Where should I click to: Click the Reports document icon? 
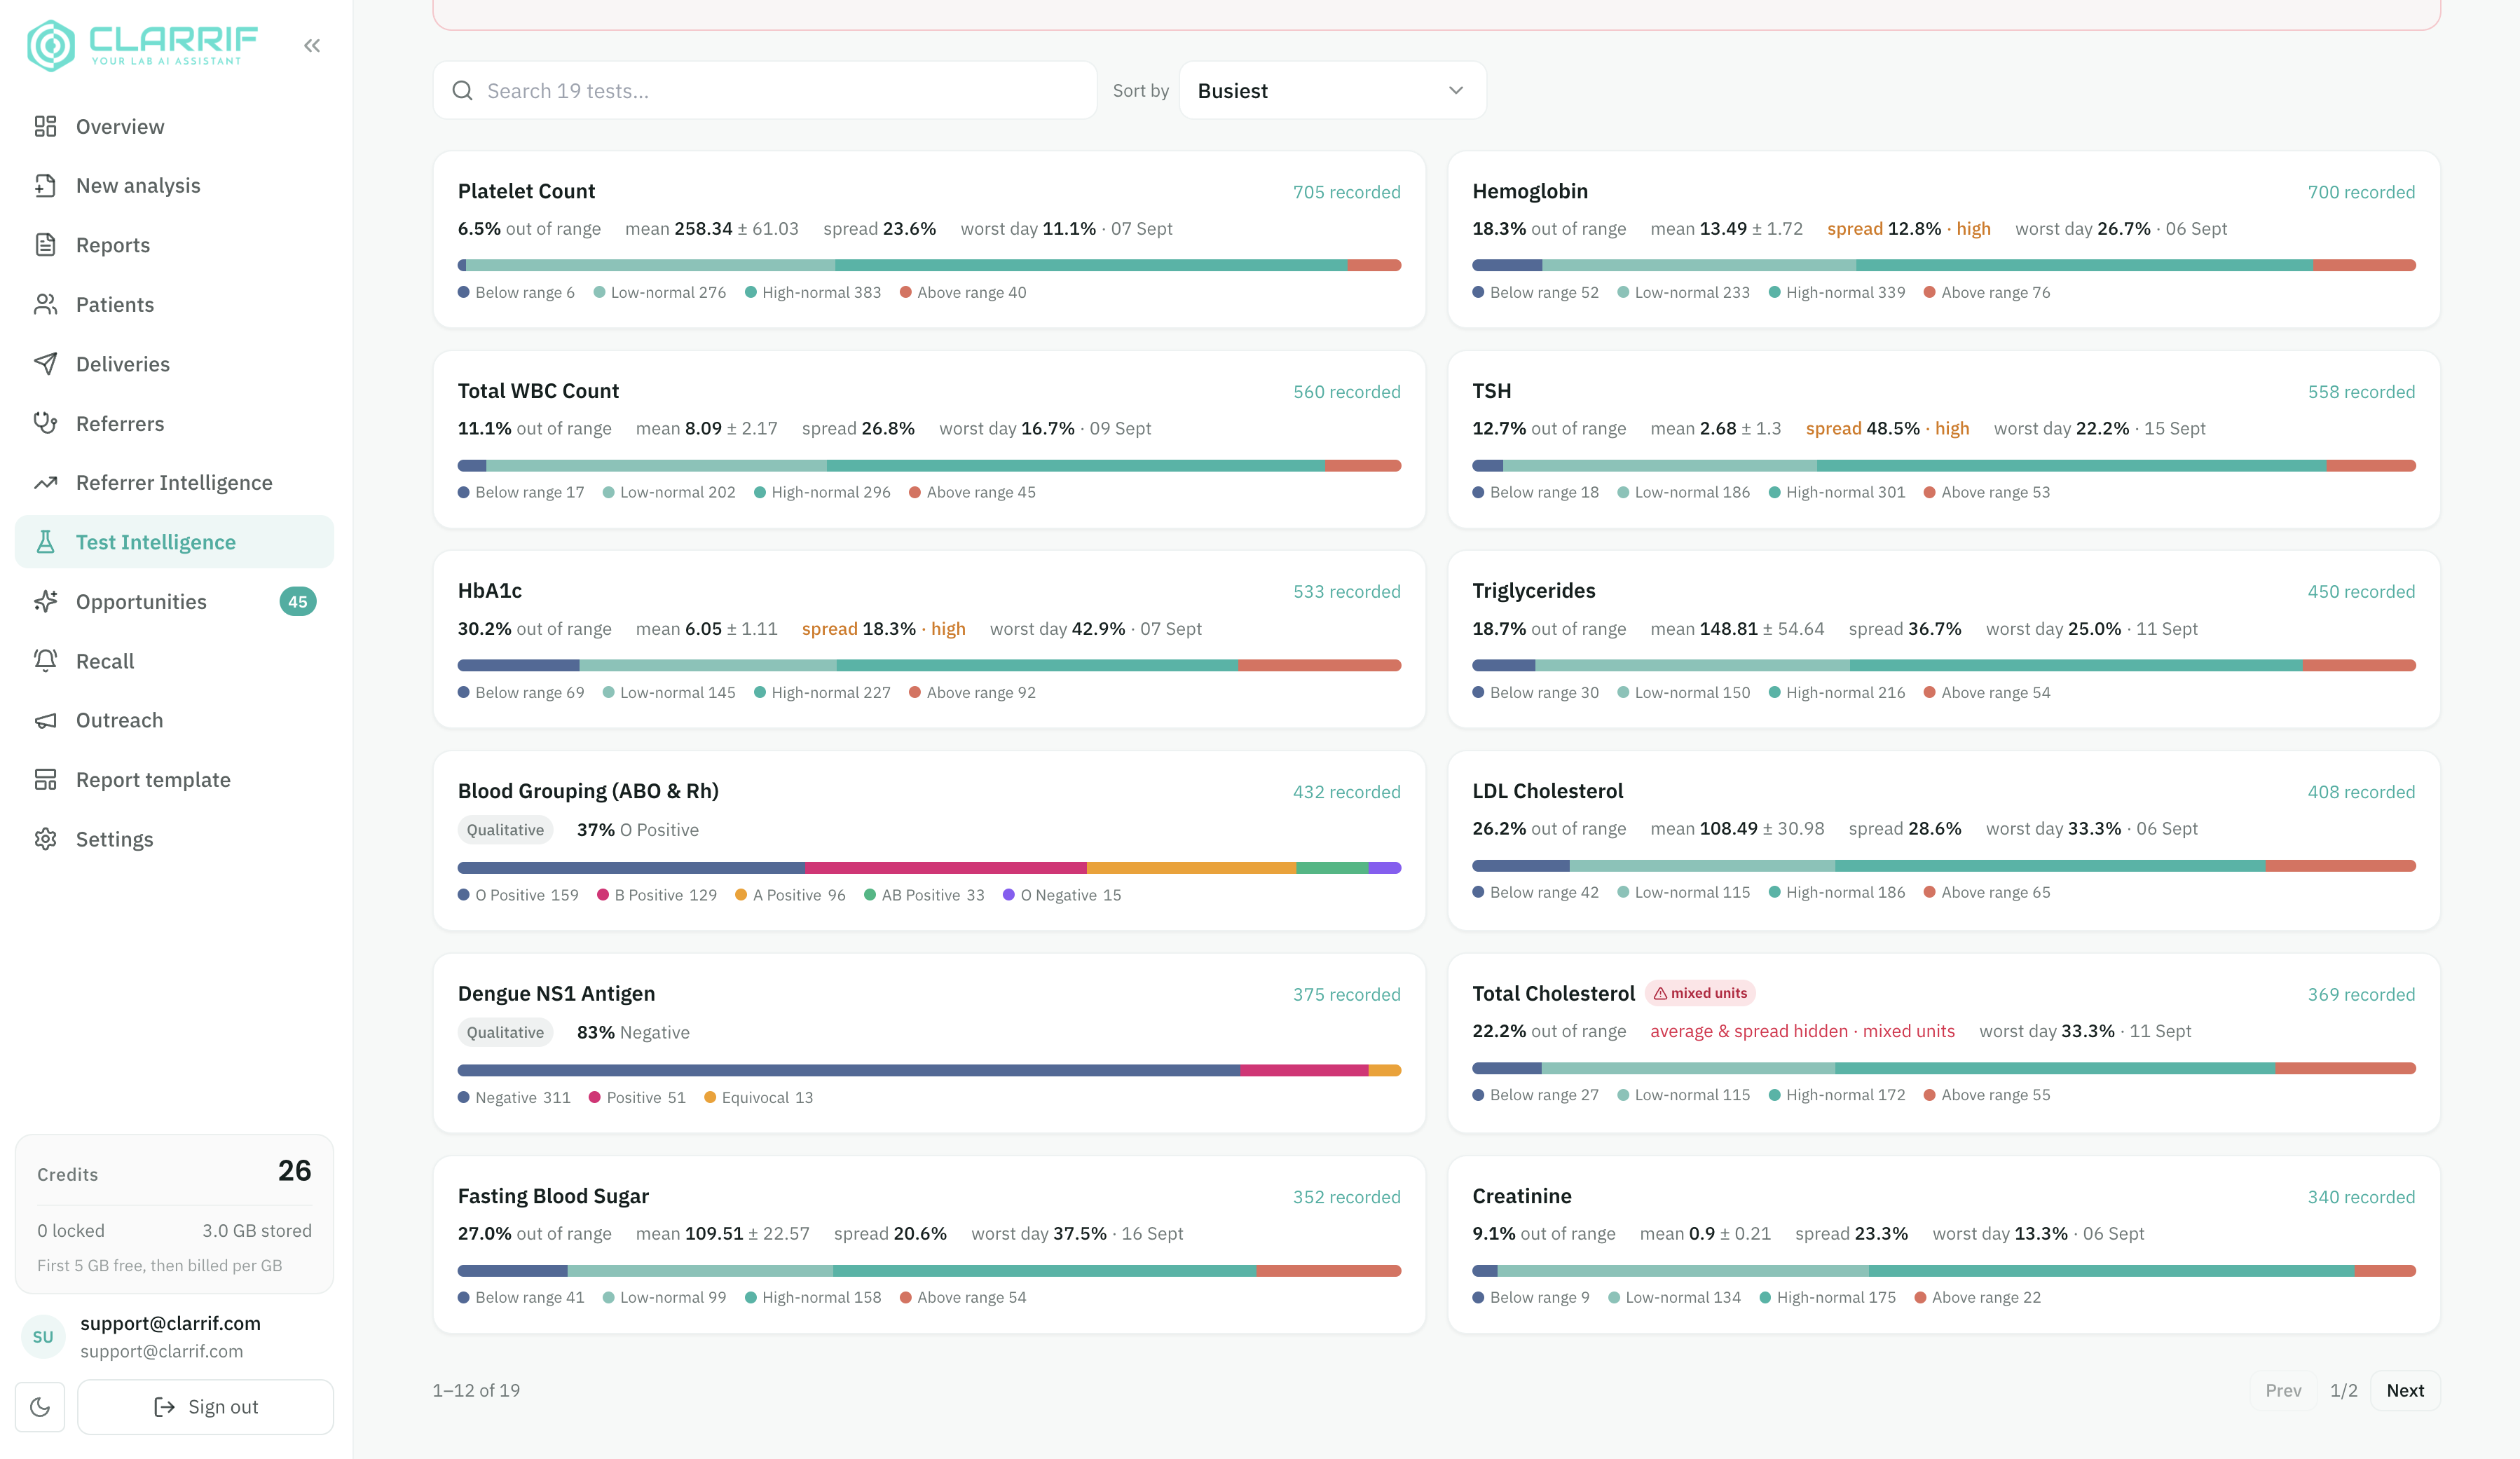(x=45, y=245)
